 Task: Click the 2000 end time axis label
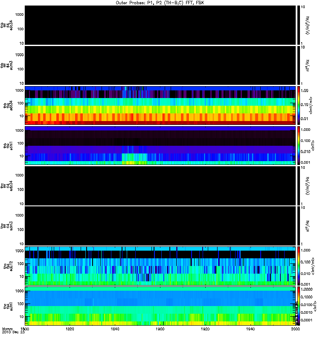(x=295, y=329)
